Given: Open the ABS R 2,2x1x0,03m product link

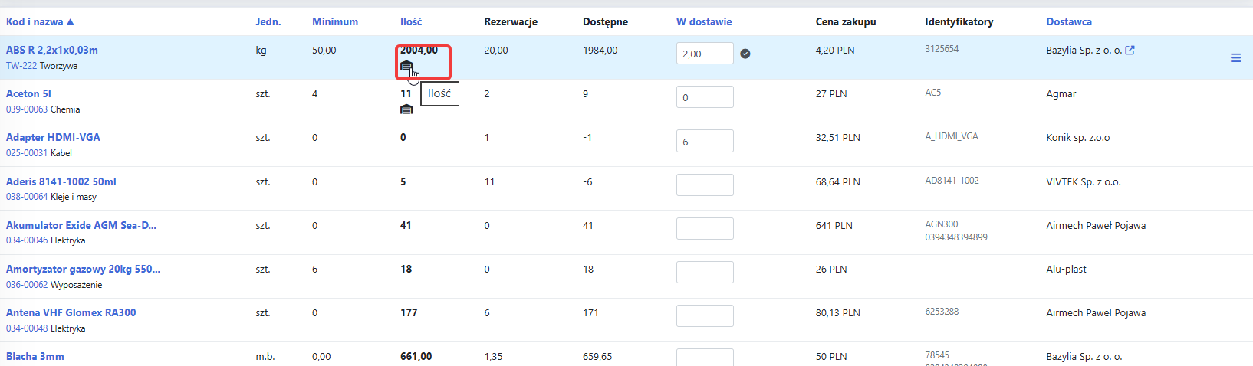Looking at the screenshot, I should [52, 50].
